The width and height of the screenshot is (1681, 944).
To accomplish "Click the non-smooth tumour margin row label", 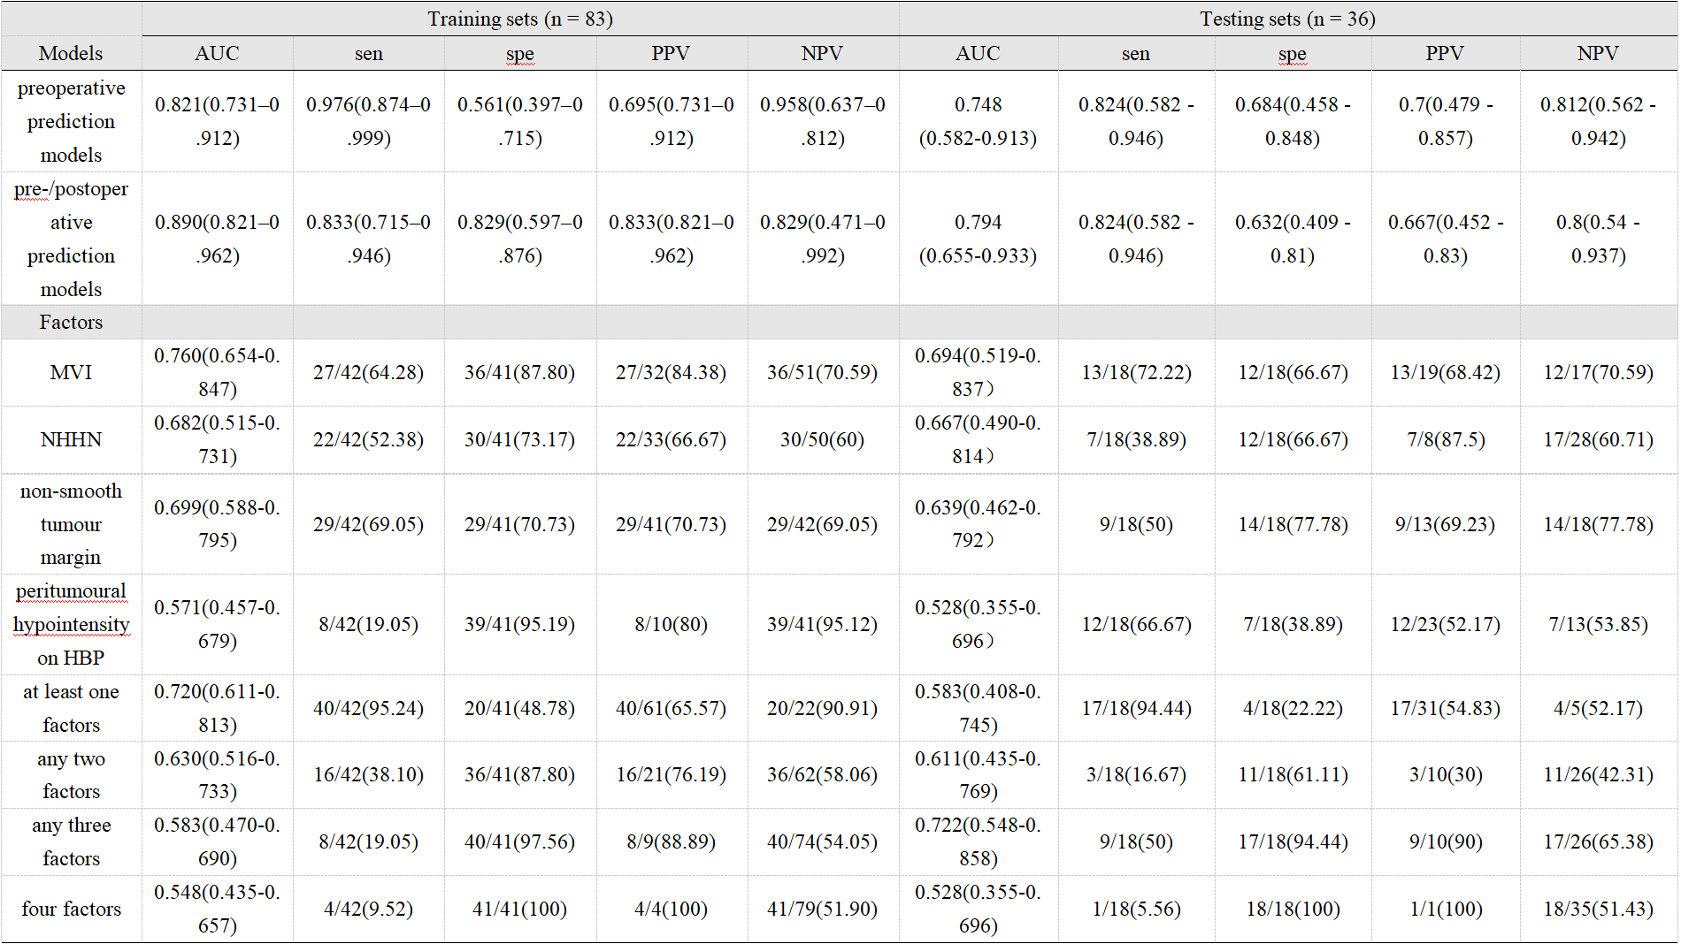I will tap(71, 524).
